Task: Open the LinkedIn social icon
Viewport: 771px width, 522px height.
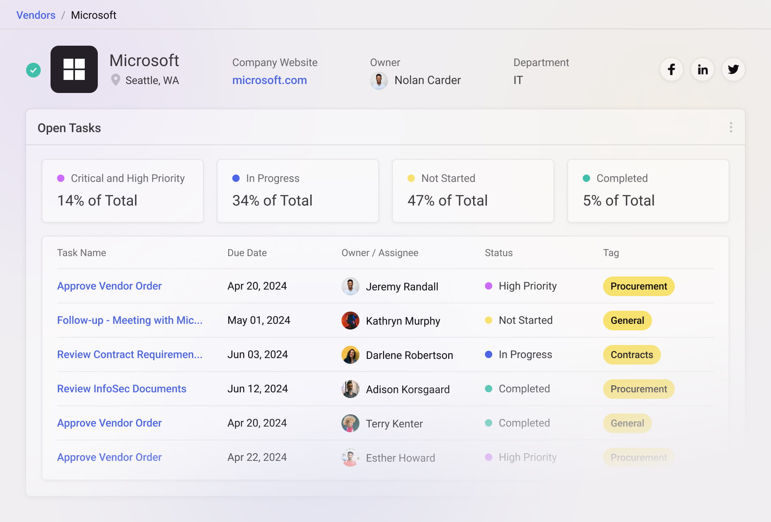Action: tap(702, 69)
